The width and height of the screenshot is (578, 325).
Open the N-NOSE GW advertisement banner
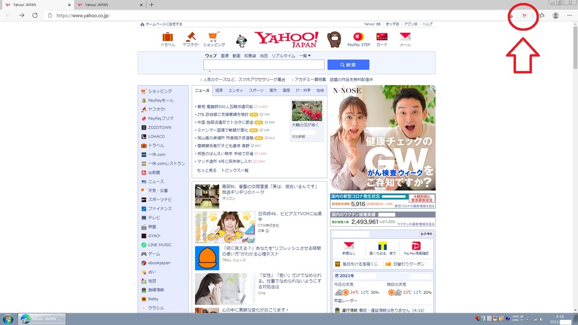pyautogui.click(x=382, y=138)
